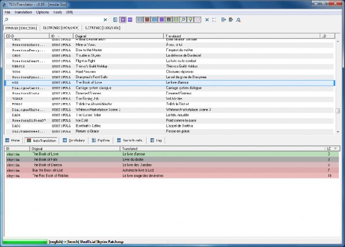The width and height of the screenshot is (345, 247).
Task: Select green suggestion "Le livre d'amour"
Action: (171, 154)
